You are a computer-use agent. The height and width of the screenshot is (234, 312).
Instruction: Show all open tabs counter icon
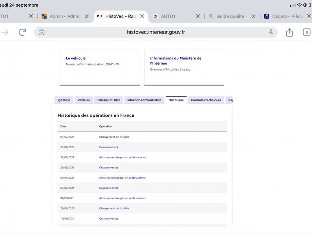(x=307, y=32)
